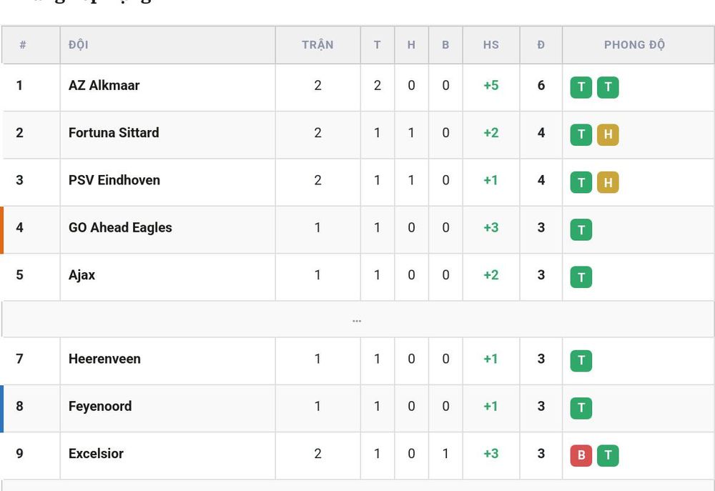Sort by the TRẬN column header
This screenshot has width=715, height=491.
point(318,45)
